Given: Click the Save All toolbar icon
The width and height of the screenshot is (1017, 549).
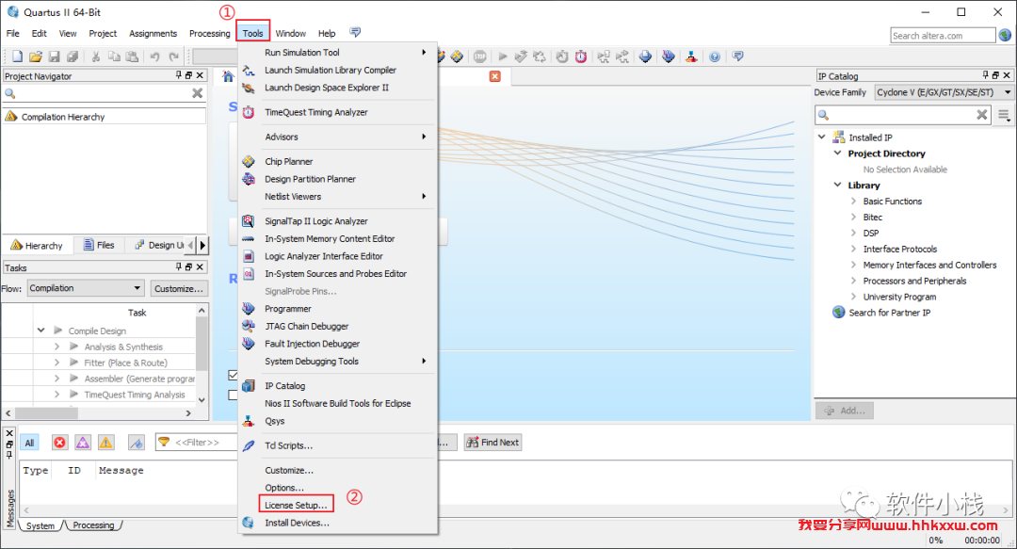Looking at the screenshot, I should pyautogui.click(x=73, y=57).
